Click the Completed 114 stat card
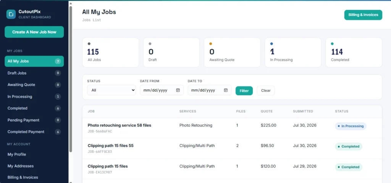The width and height of the screenshot is (391, 183). click(x=354, y=53)
